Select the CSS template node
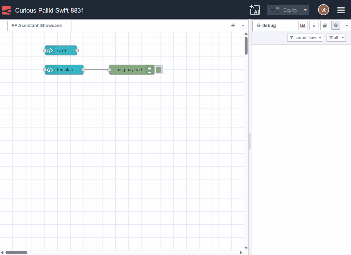The height and width of the screenshot is (255, 351). pos(63,50)
